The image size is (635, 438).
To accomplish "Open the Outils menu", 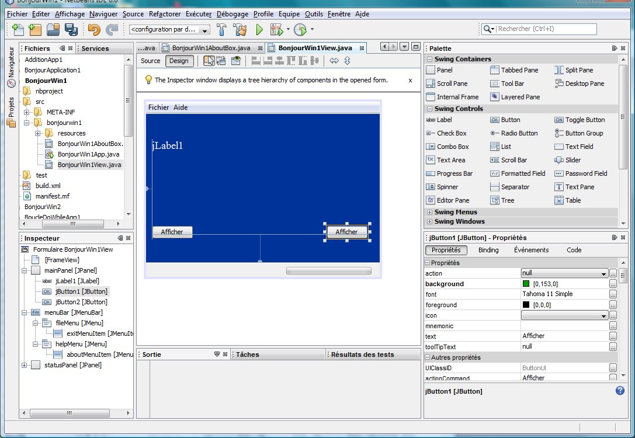I will [314, 14].
